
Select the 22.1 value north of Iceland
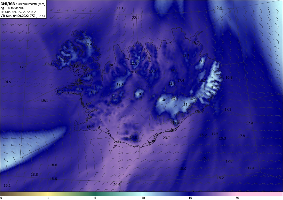point(136,17)
